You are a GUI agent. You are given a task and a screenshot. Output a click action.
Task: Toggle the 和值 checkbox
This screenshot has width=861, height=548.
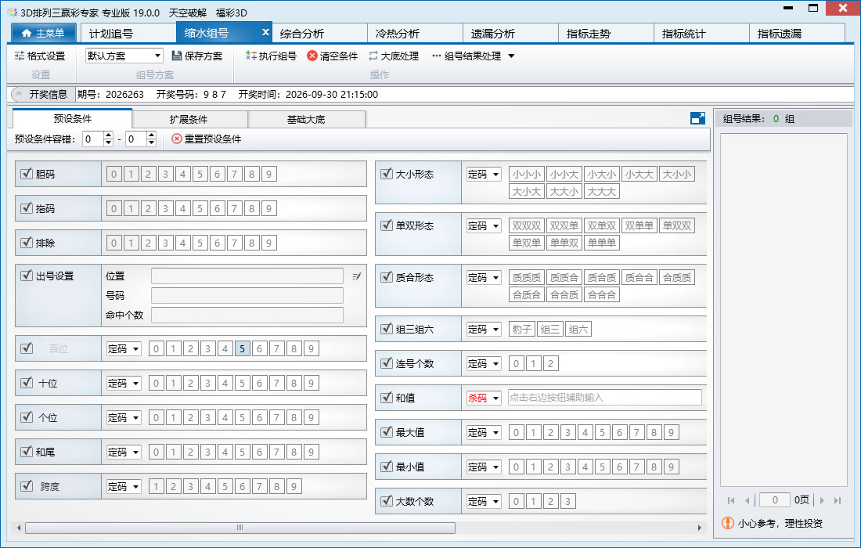387,397
